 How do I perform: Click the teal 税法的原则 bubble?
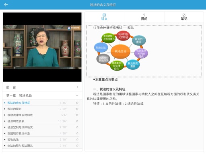click(139, 41)
